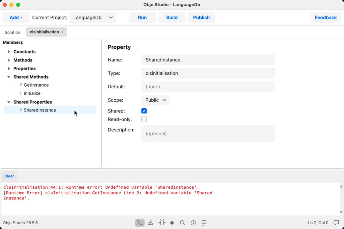Open the Current Project dropdown
Image resolution: width=344 pixels, height=229 pixels.
(93, 17)
